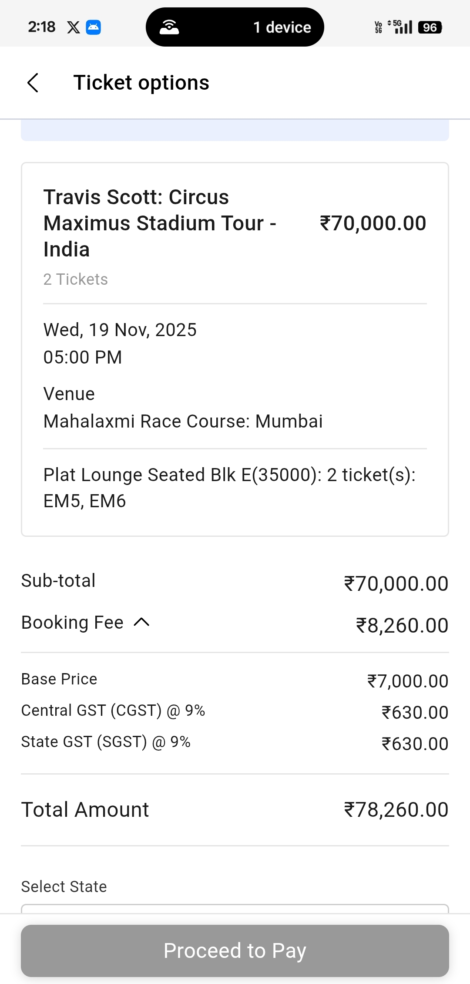Tap the Plat Lounge Seated Blk E seat details
The width and height of the screenshot is (470, 984).
229,488
